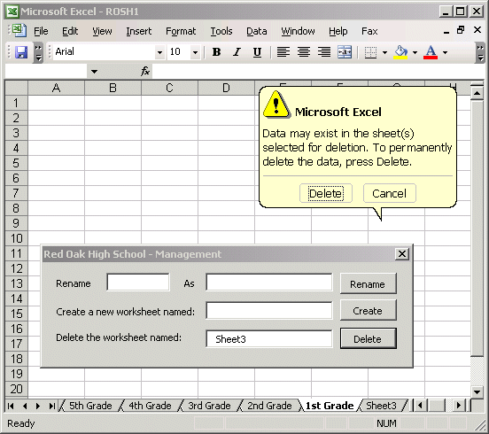Screen dimensions: 489x434
Task: Open the Data menu
Action: coord(257,31)
